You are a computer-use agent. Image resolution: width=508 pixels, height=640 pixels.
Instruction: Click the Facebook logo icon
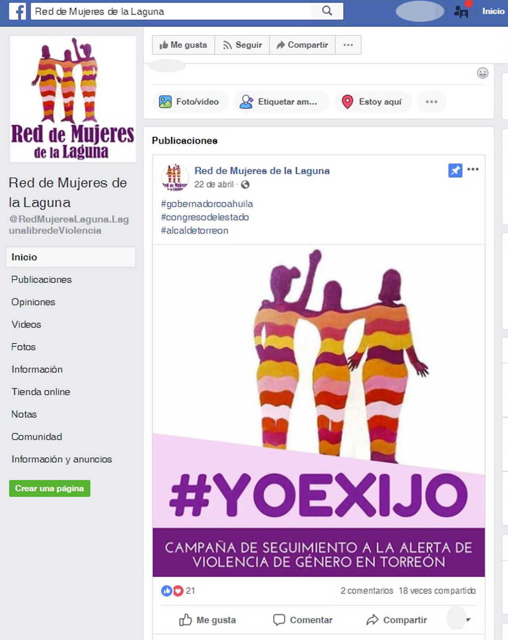coord(18,11)
